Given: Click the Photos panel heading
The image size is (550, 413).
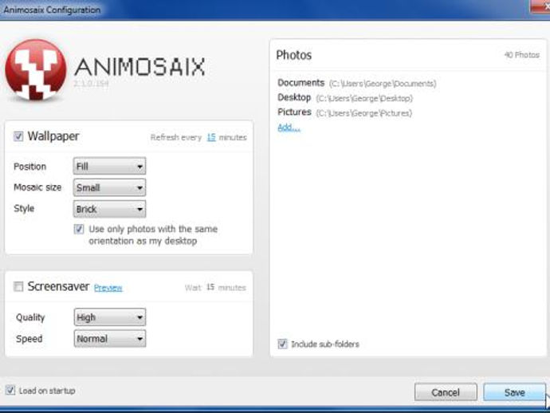Looking at the screenshot, I should [294, 55].
